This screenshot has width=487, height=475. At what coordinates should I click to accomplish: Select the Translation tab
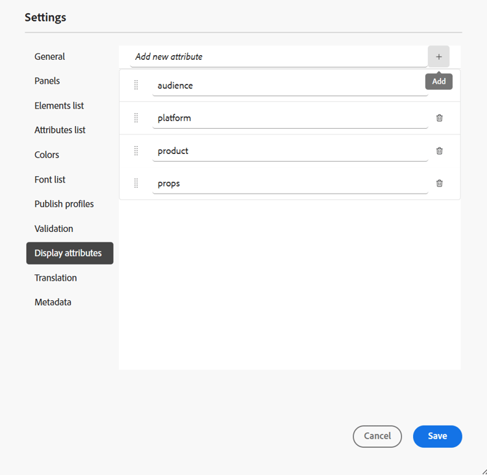(56, 278)
